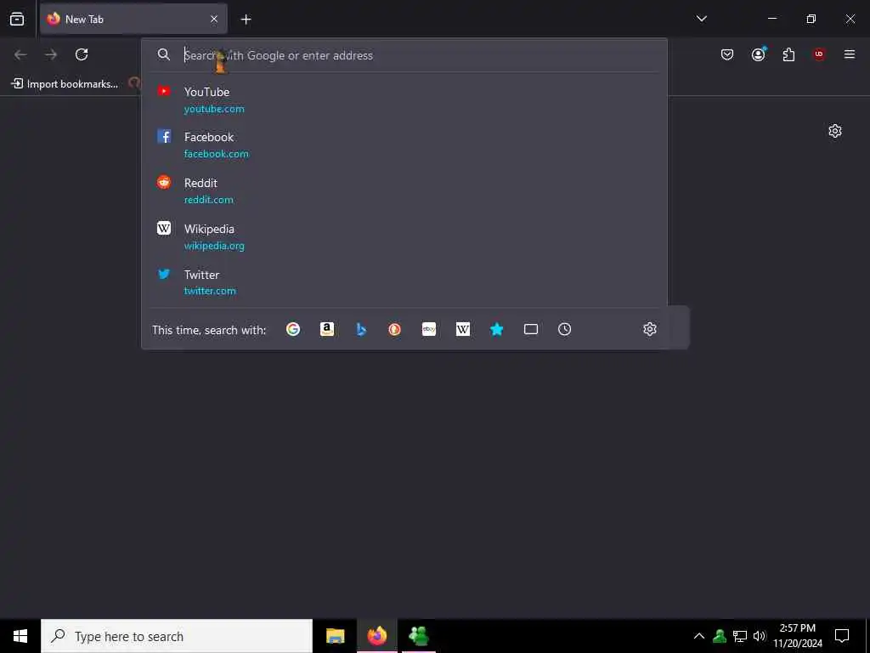The width and height of the screenshot is (870, 653).
Task: Open the uBlock Origin extension icon
Action: tap(819, 54)
